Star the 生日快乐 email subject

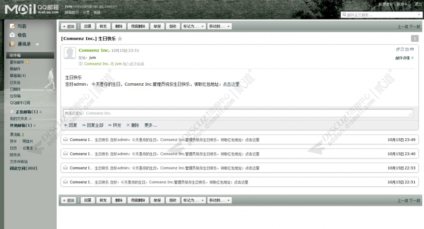click(120, 39)
